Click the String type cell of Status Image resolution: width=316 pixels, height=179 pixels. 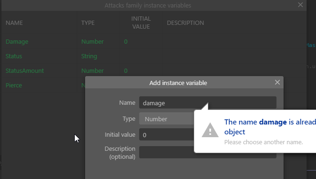(89, 56)
